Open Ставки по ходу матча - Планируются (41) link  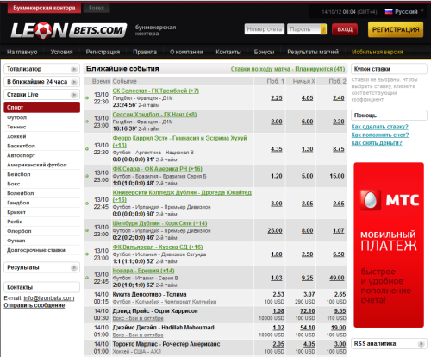[288, 69]
